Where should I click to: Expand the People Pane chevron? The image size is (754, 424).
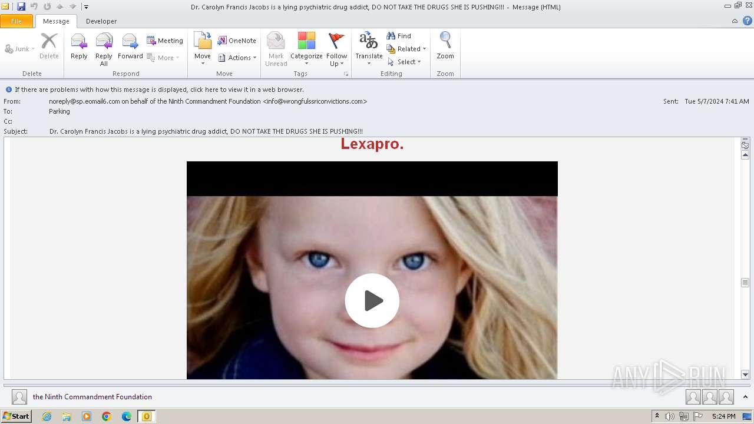pyautogui.click(x=745, y=397)
